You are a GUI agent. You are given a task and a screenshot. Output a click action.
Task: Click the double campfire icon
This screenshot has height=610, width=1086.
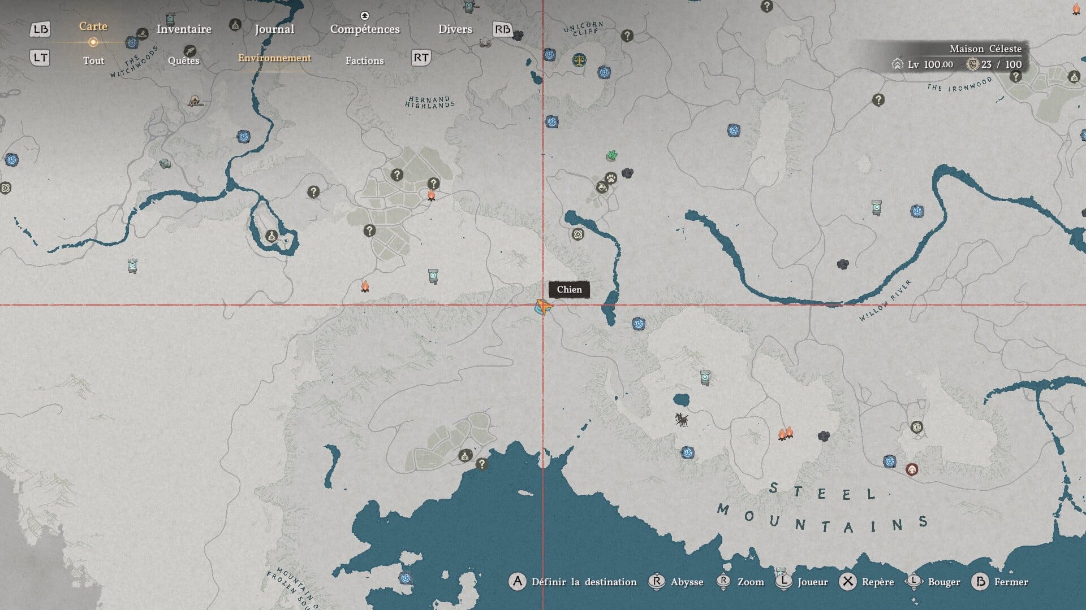(786, 433)
